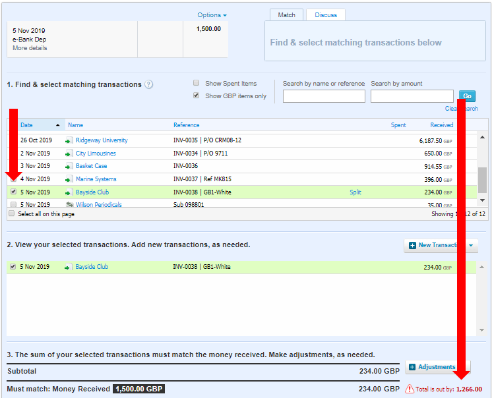Screen dimensions: 492x398
Task: Click the green arrow icon next to Marine Systems
Action: (69, 179)
